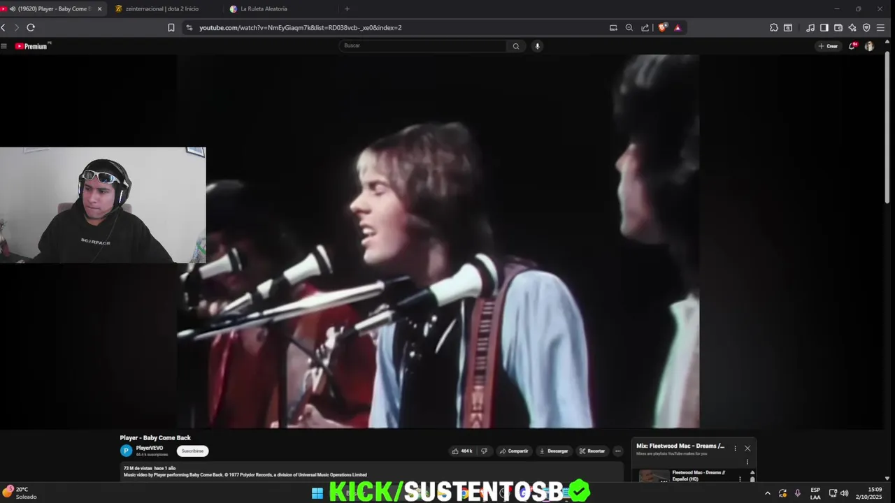This screenshot has width=895, height=503.
Task: Go back with the browser back arrow
Action: (3, 27)
